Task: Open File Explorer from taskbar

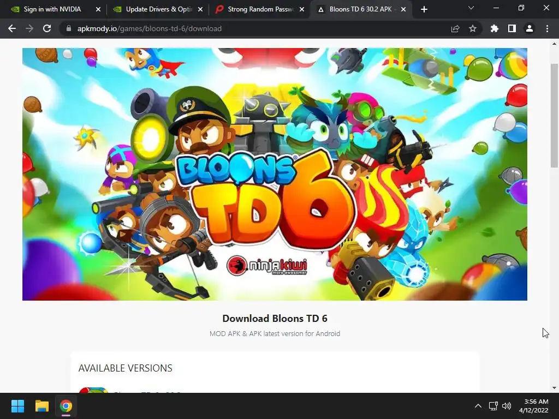Action: click(41, 406)
